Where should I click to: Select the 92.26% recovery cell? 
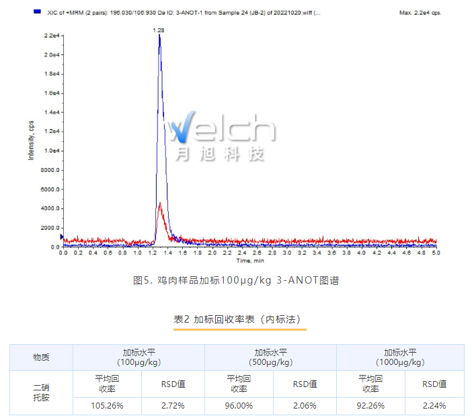pyautogui.click(x=370, y=406)
